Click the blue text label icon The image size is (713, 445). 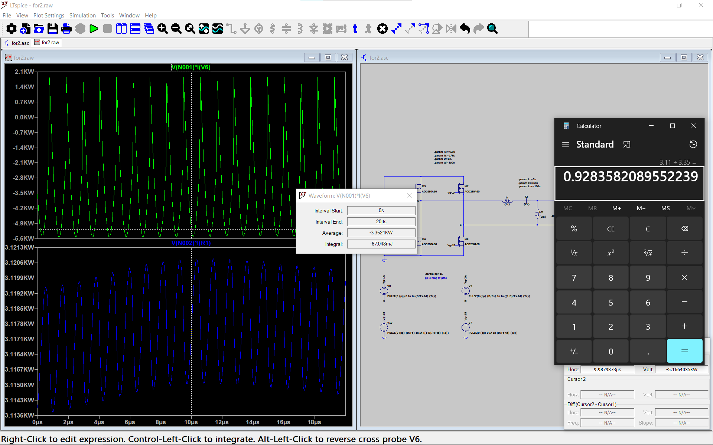tap(355, 29)
